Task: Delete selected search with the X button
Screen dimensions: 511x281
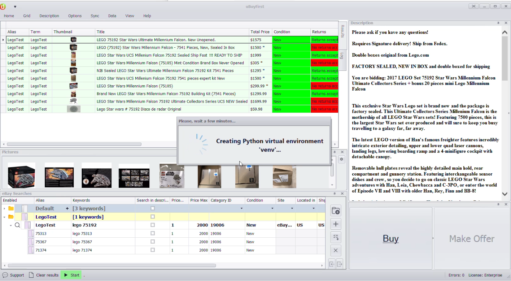Action: (x=336, y=250)
